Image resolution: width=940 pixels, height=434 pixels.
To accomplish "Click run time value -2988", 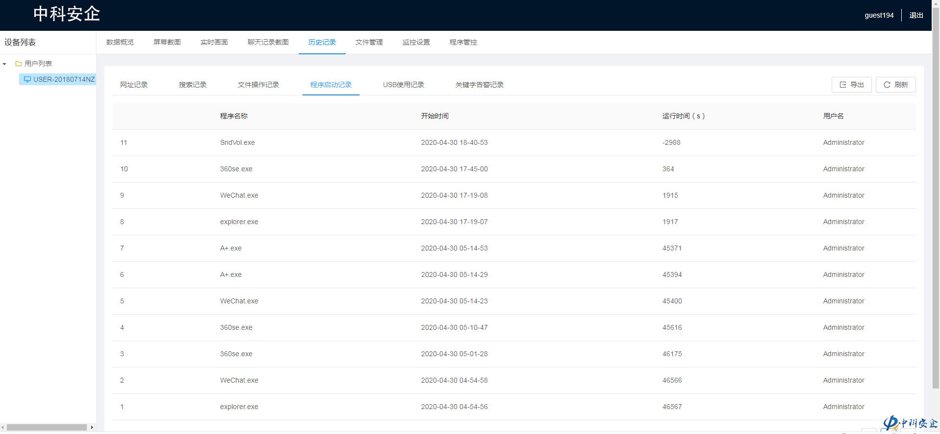I will (x=671, y=142).
